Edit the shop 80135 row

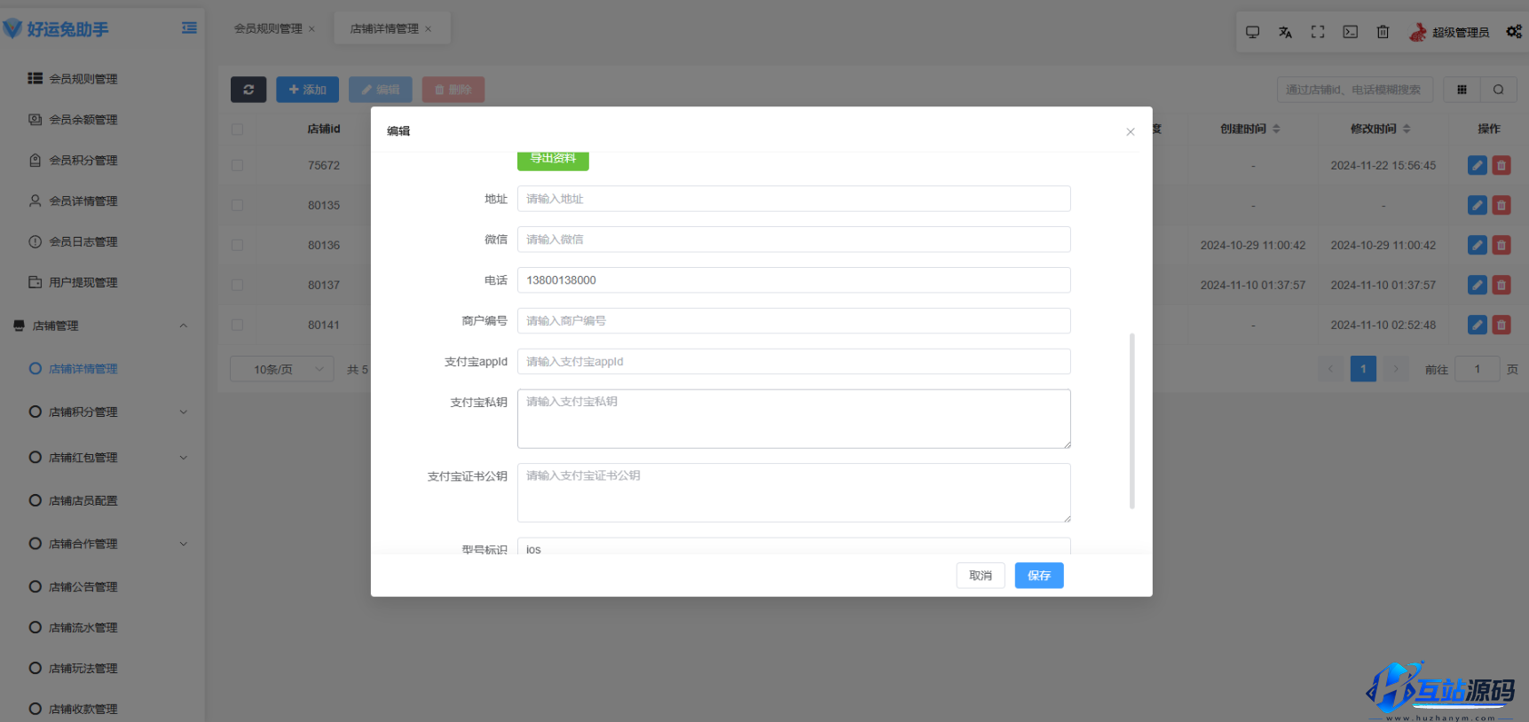(x=1477, y=205)
